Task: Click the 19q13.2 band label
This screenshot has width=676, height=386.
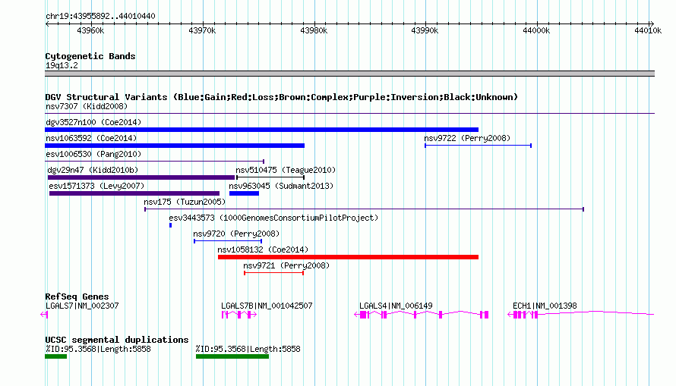Action: pyautogui.click(x=62, y=65)
